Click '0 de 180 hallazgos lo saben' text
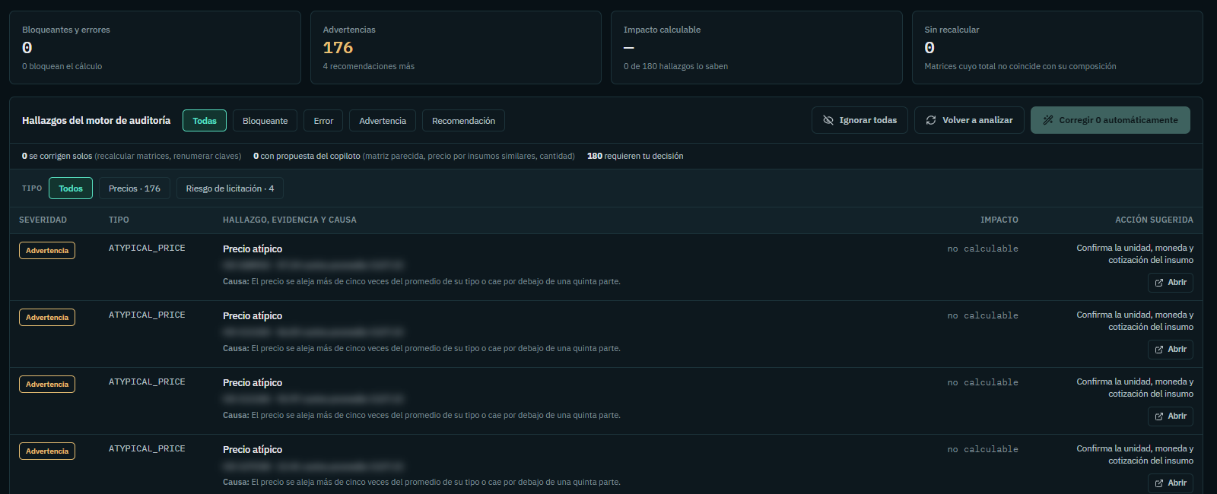Viewport: 1217px width, 494px height. 675,66
